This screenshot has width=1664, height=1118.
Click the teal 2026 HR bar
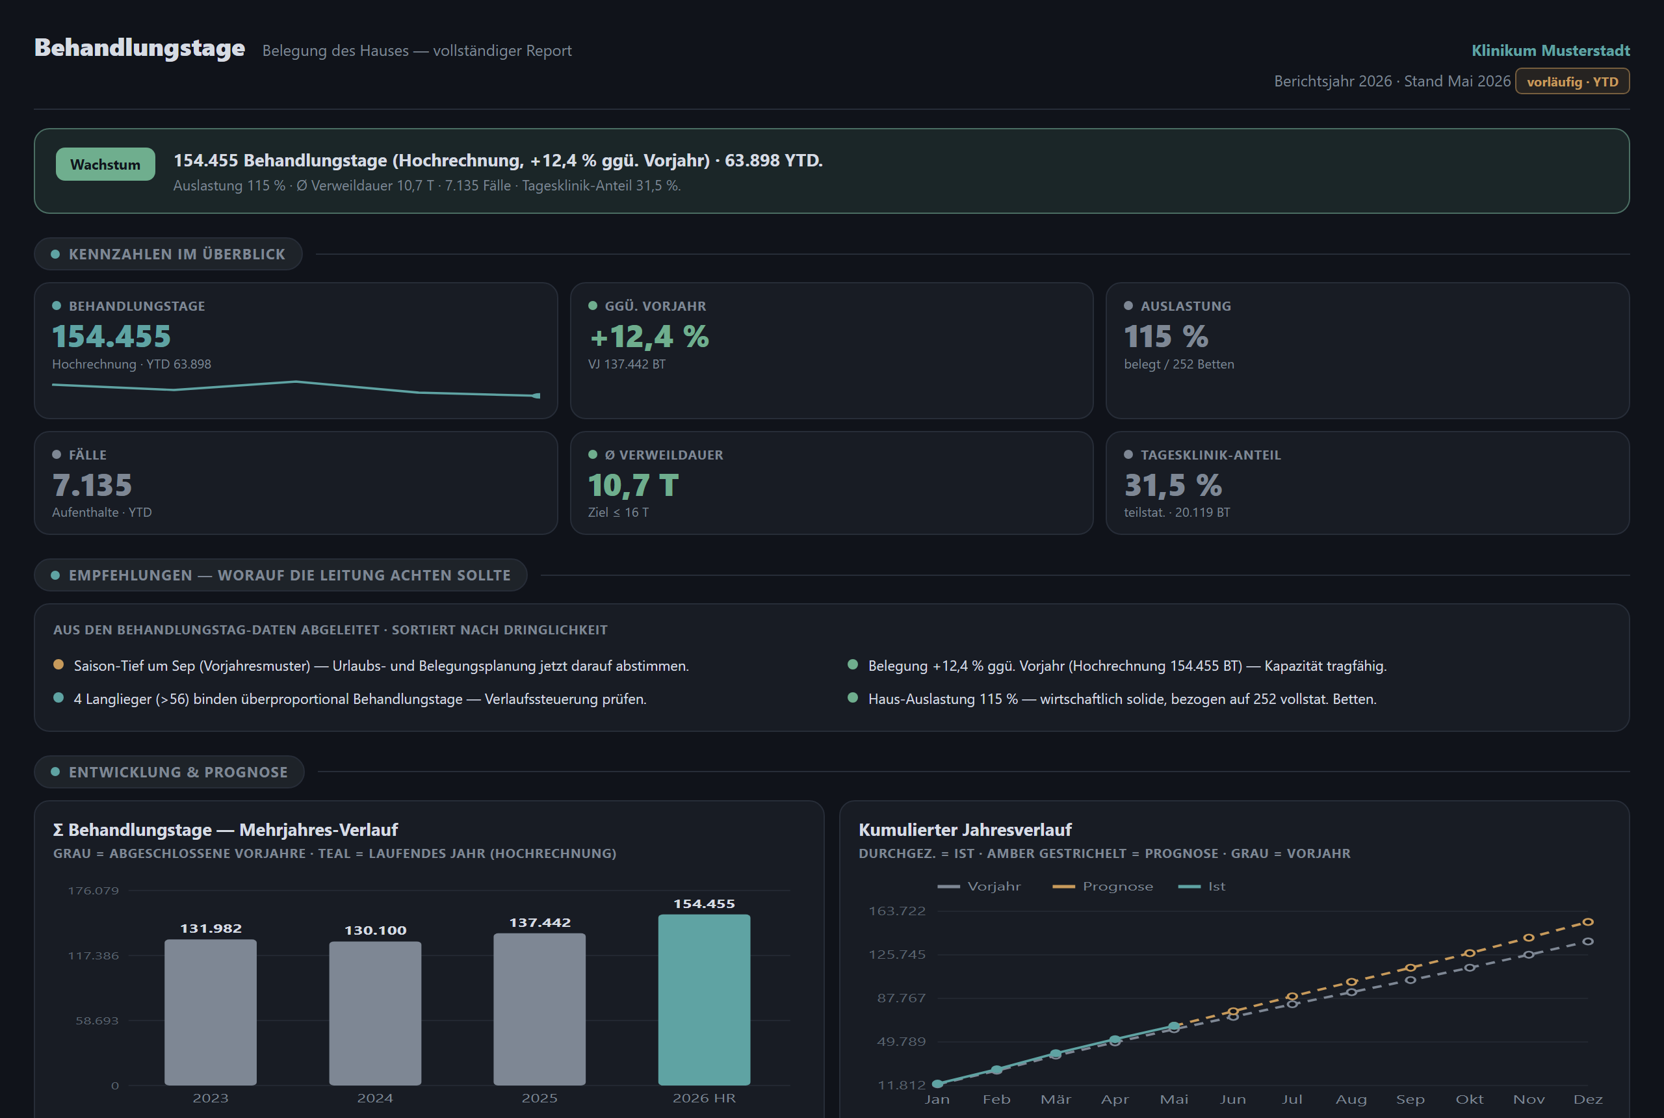click(704, 1000)
